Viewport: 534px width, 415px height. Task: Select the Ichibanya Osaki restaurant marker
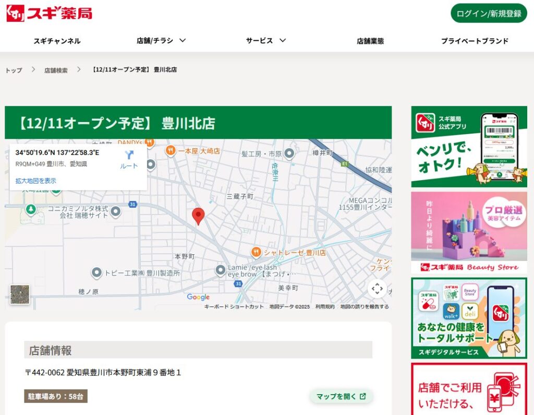tap(171, 151)
